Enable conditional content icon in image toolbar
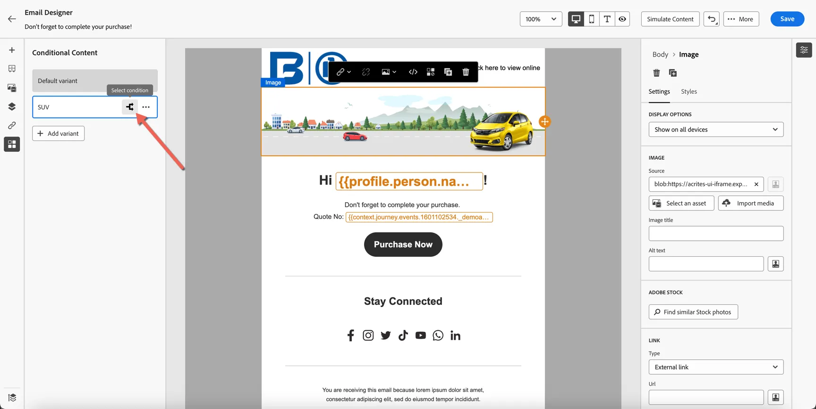 pos(430,72)
